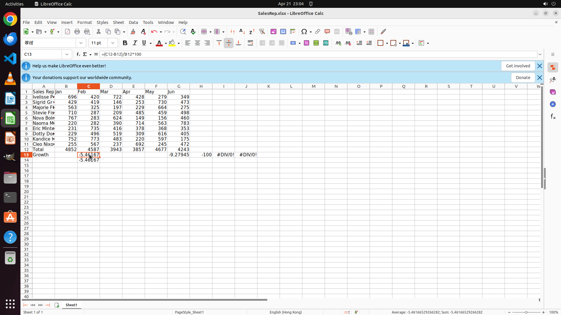Toggle Wrap Text for cell

[250, 43]
